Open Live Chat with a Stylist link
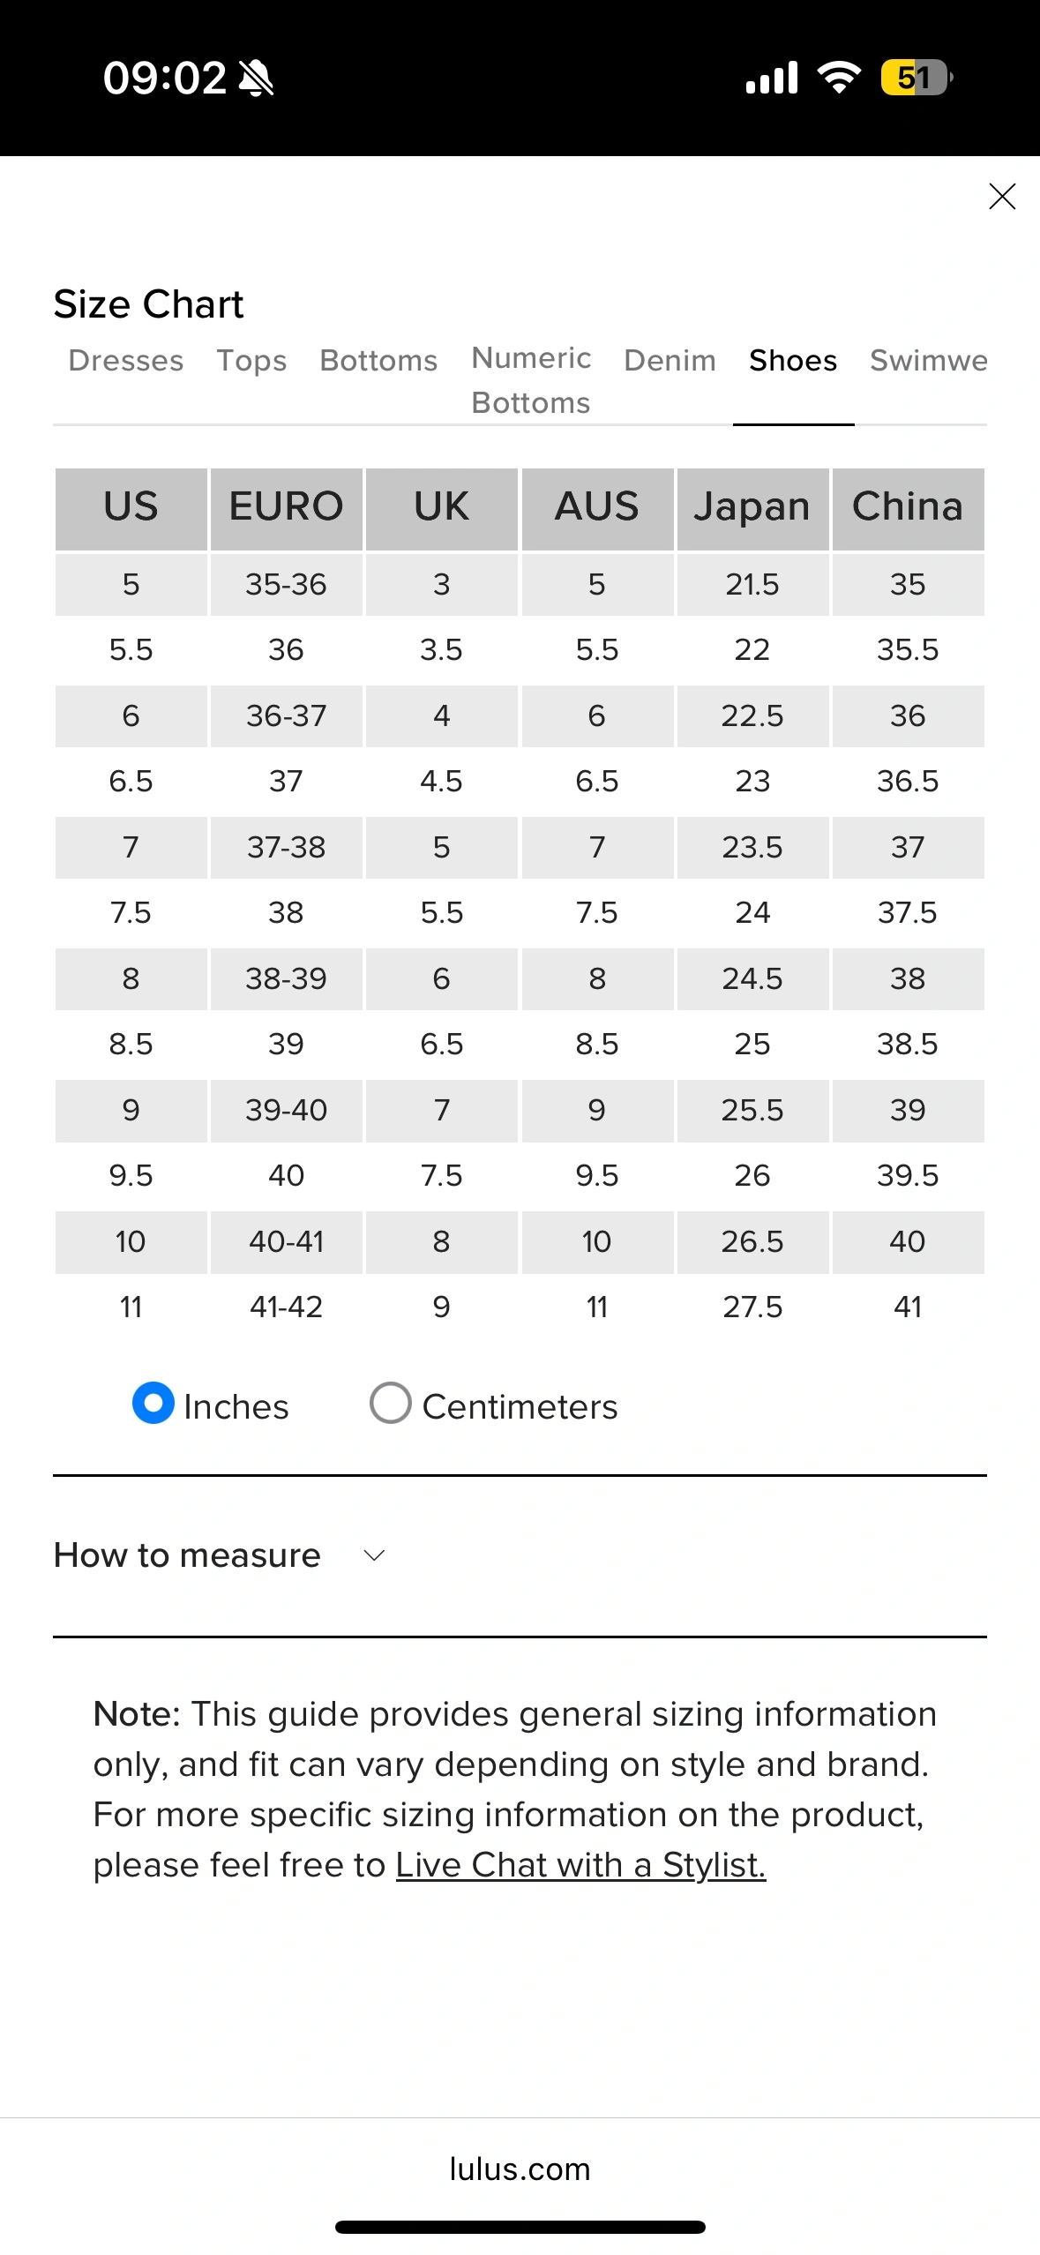1040x2255 pixels. pyautogui.click(x=580, y=1865)
